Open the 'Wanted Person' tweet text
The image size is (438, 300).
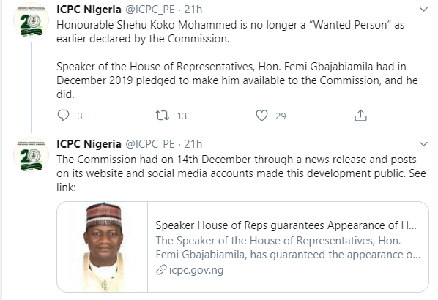tap(231, 31)
